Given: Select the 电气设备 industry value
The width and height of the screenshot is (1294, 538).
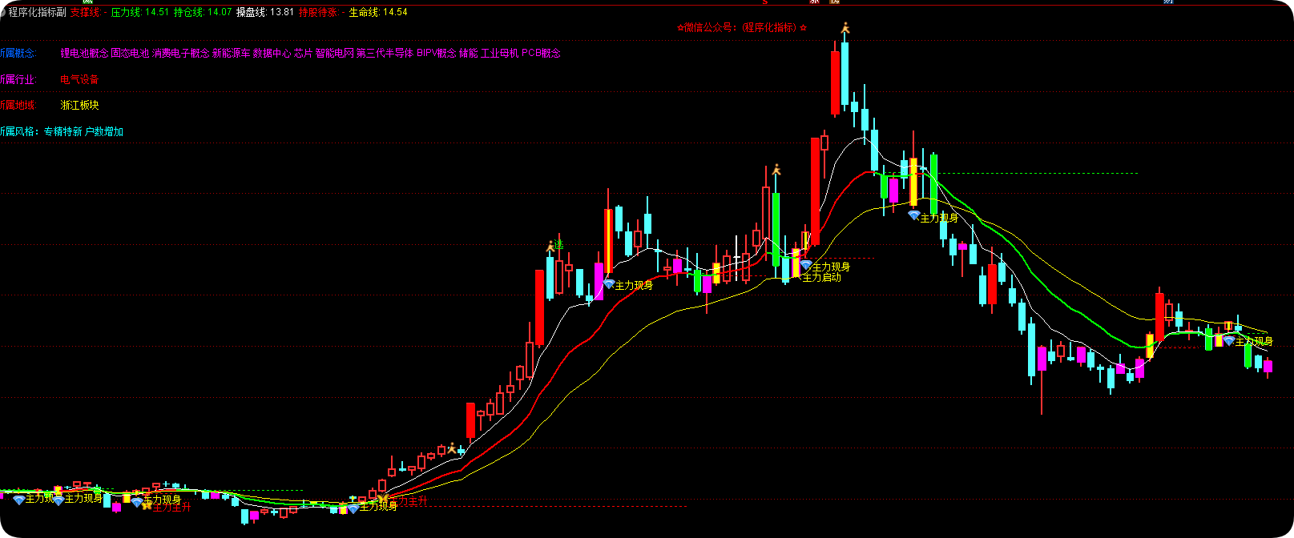Looking at the screenshot, I should point(79,79).
